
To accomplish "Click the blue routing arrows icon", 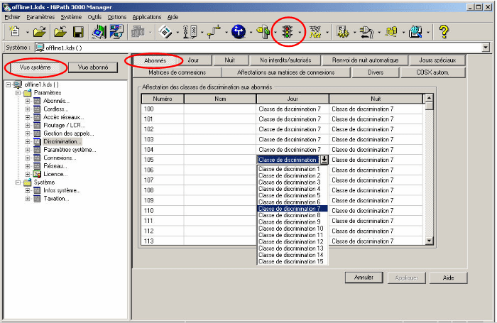I will point(239,32).
